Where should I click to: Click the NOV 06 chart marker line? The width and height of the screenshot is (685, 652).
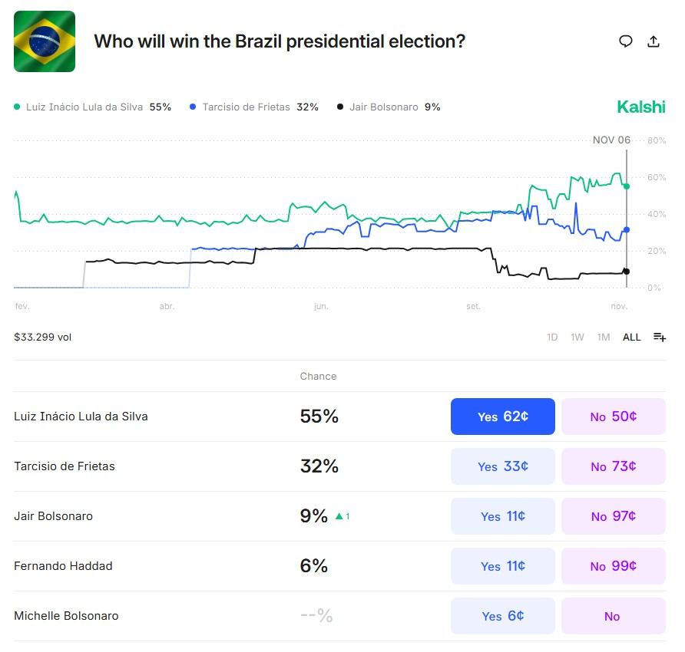[x=627, y=222]
